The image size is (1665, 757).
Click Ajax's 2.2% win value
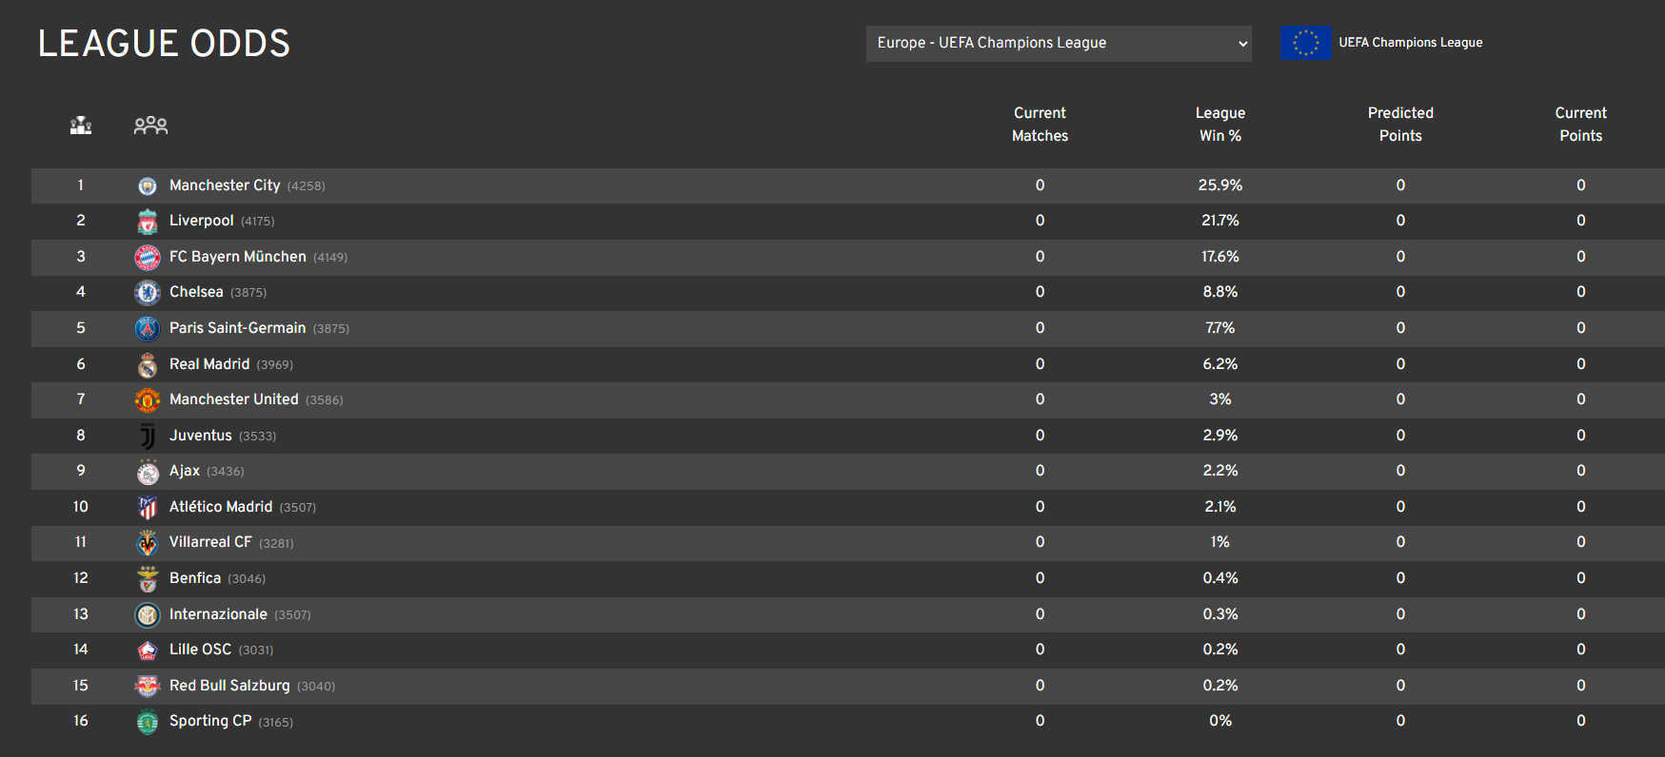[1220, 471]
